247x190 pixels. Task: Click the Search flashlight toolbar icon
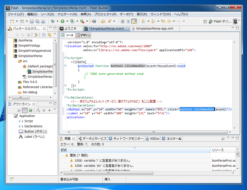(109, 21)
